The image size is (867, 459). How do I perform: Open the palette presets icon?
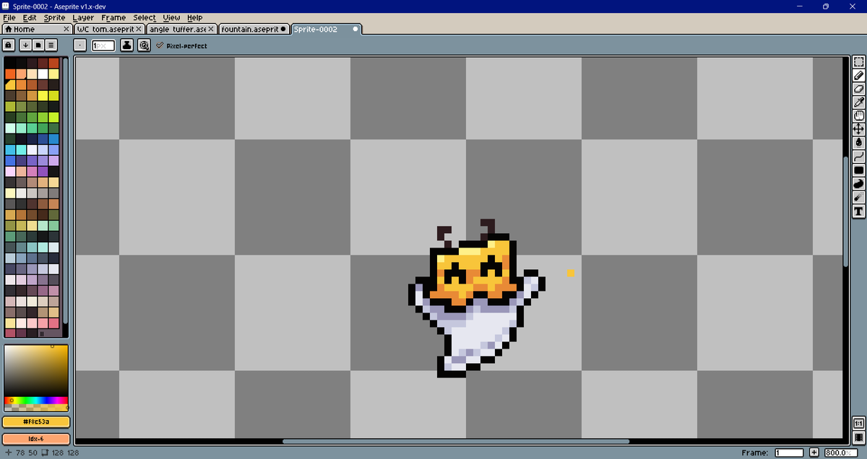38,45
